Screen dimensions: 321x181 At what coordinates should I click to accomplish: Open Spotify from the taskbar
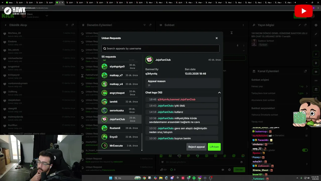194,178
